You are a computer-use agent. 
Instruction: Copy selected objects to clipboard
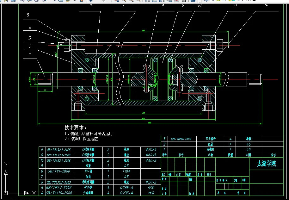click(61, 1)
